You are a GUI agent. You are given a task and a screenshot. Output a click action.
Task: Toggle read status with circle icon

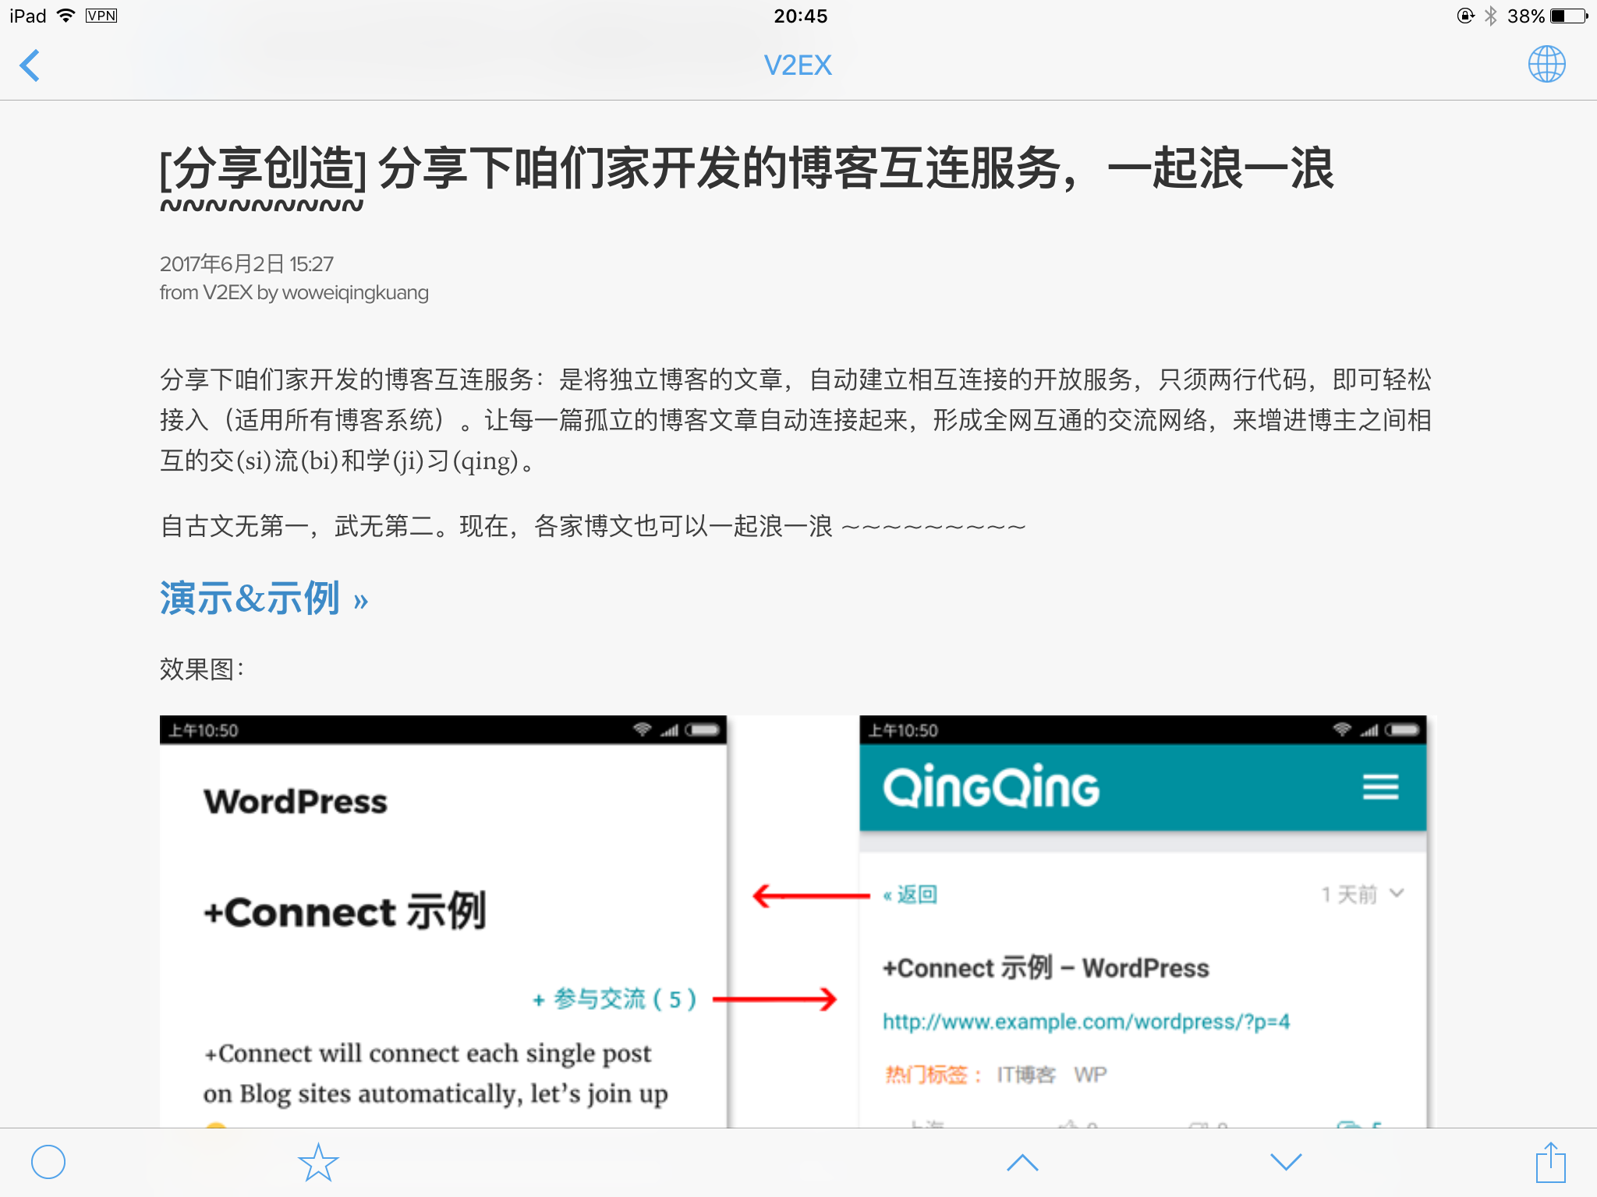click(x=48, y=1162)
